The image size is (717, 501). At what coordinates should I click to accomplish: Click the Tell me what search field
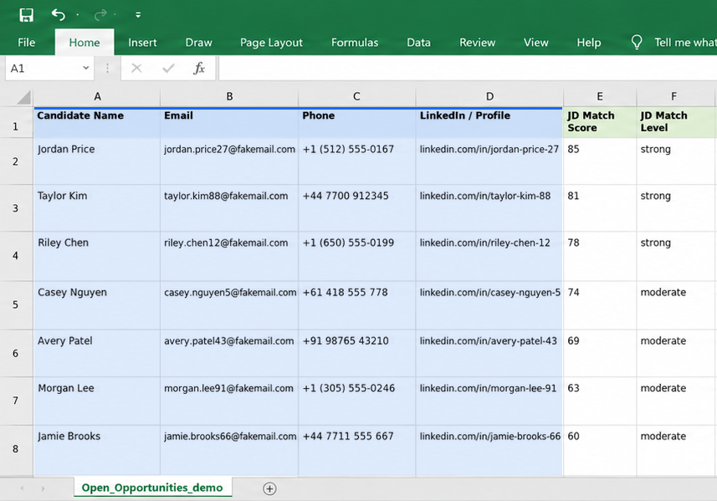[x=685, y=43]
